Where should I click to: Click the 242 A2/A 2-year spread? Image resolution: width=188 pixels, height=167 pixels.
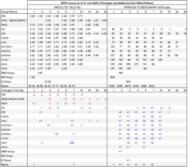tap(120, 64)
